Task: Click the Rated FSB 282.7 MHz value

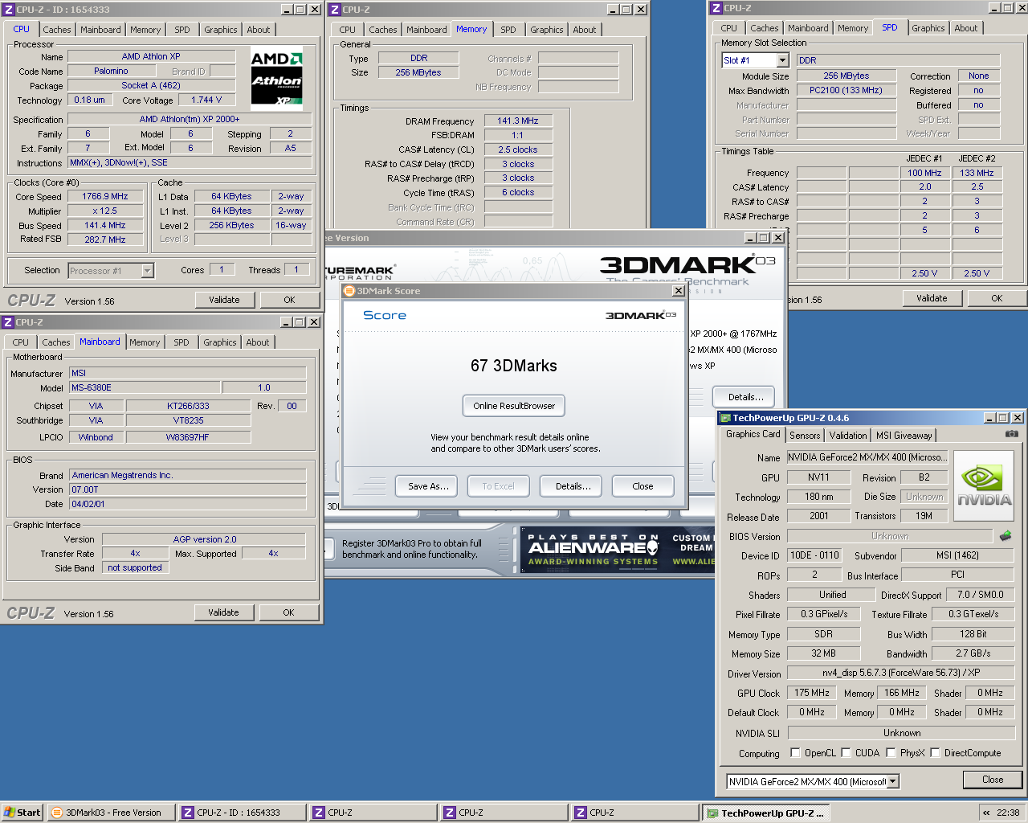Action: 105,240
